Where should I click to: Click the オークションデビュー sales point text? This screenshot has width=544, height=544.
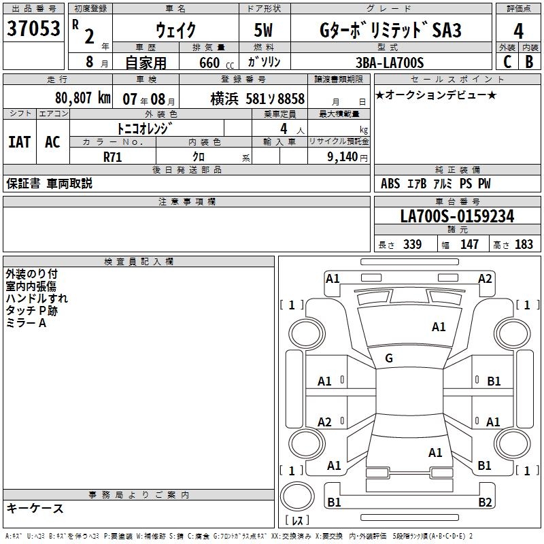click(x=436, y=95)
